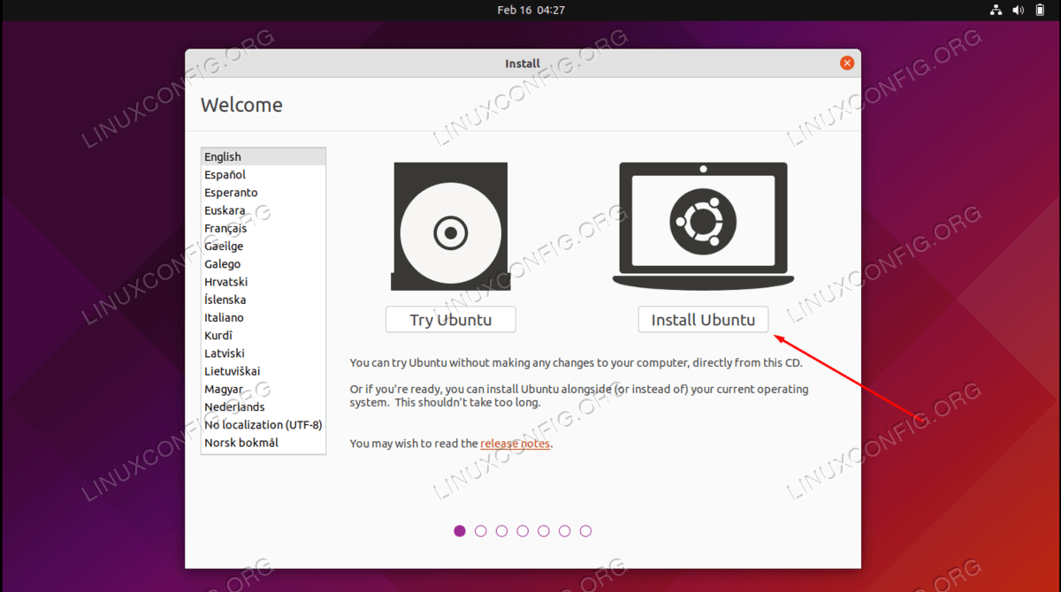Viewport: 1061px width, 592px height.
Task: Click the Install Ubuntu button
Action: [x=703, y=320]
